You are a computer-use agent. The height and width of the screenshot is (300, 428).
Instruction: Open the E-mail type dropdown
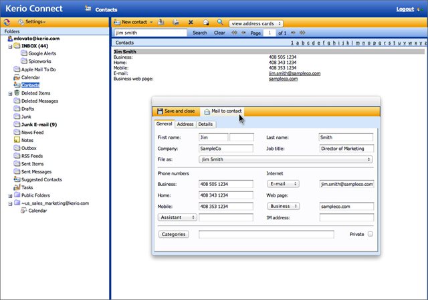(283, 184)
